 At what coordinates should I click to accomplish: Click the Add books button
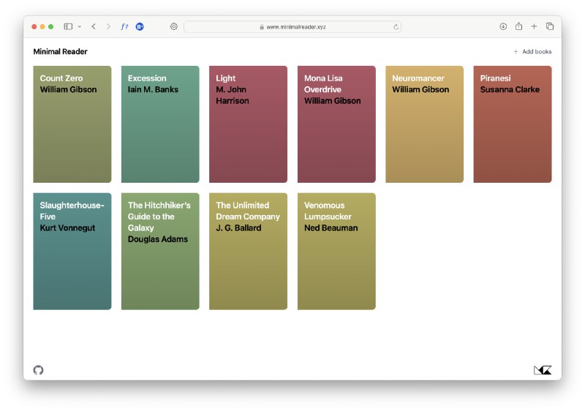(532, 52)
